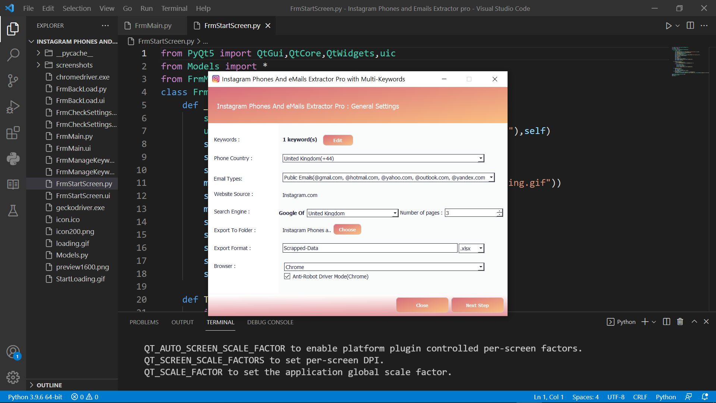The height and width of the screenshot is (403, 716).
Task: Click the new terminal plus icon
Action: (x=645, y=322)
